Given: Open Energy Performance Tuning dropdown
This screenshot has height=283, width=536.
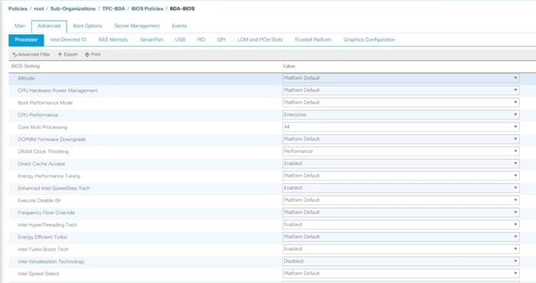Looking at the screenshot, I should (x=401, y=176).
